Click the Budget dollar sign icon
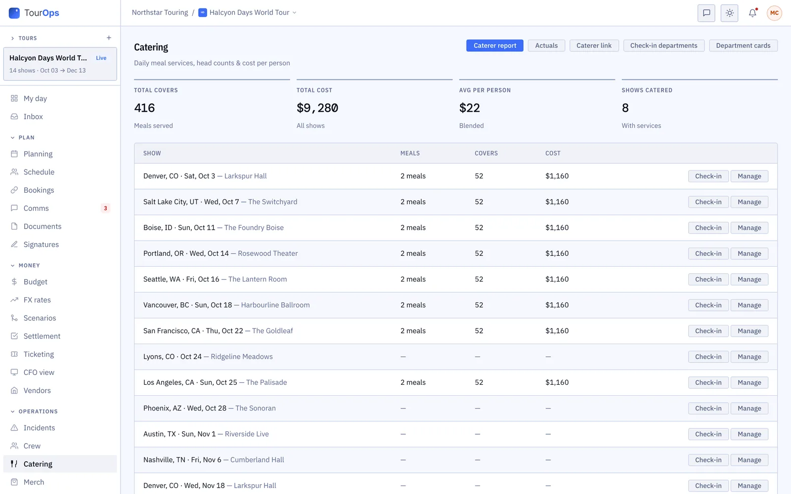Screen dimensions: 791x494 pos(14,282)
